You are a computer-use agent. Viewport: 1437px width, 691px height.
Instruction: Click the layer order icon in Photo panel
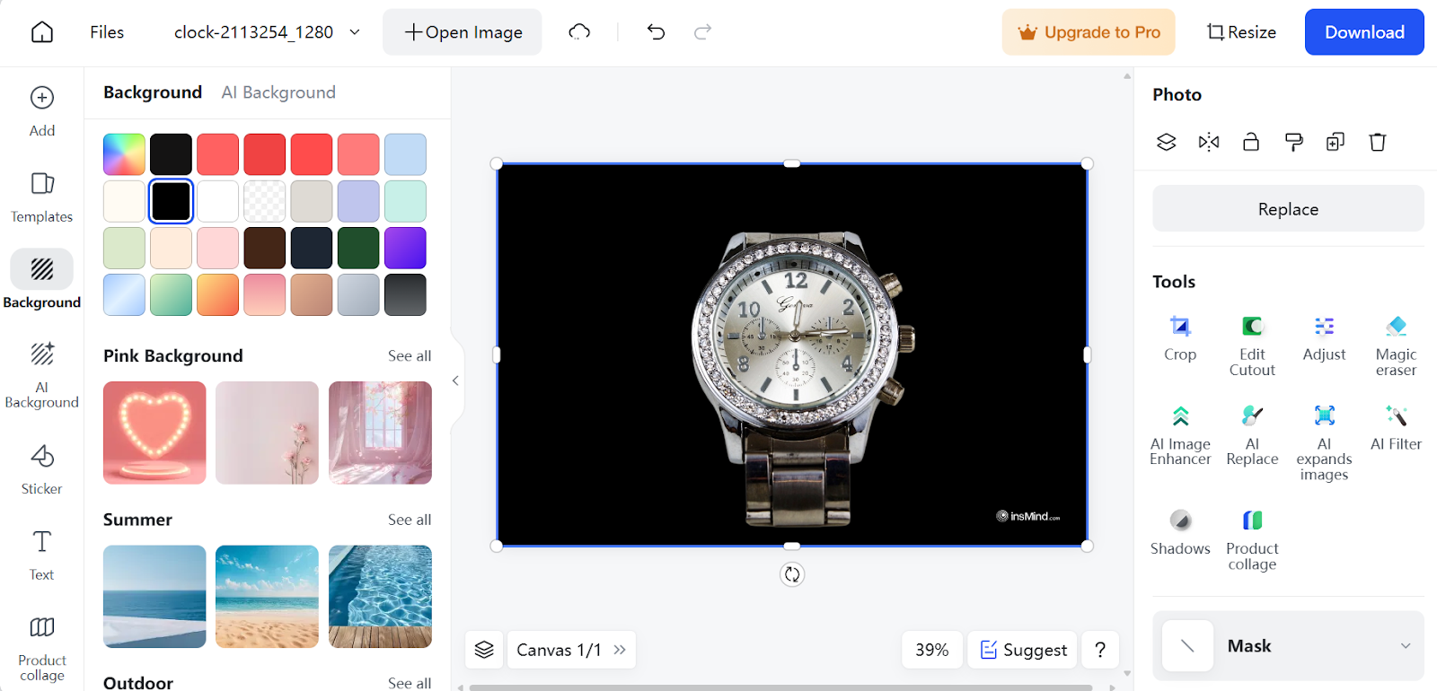point(1166,142)
